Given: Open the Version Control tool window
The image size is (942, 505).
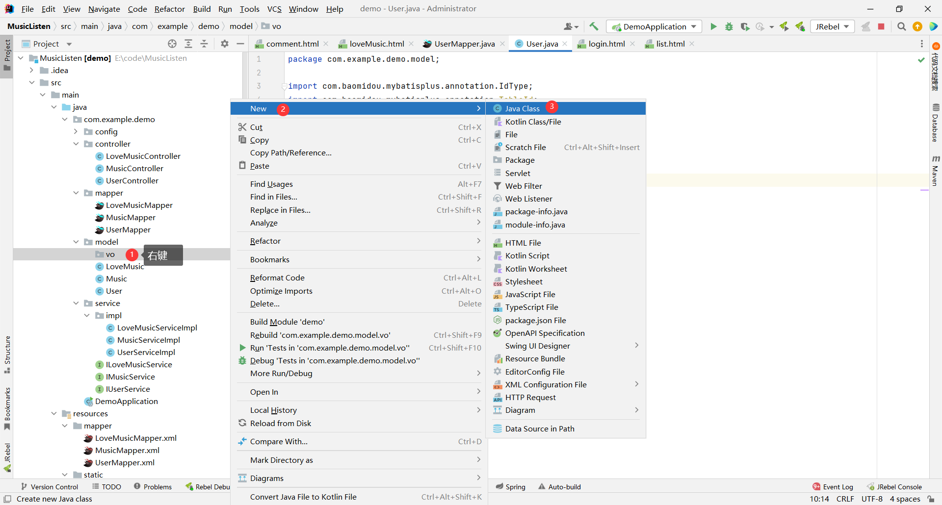Looking at the screenshot, I should coord(50,486).
